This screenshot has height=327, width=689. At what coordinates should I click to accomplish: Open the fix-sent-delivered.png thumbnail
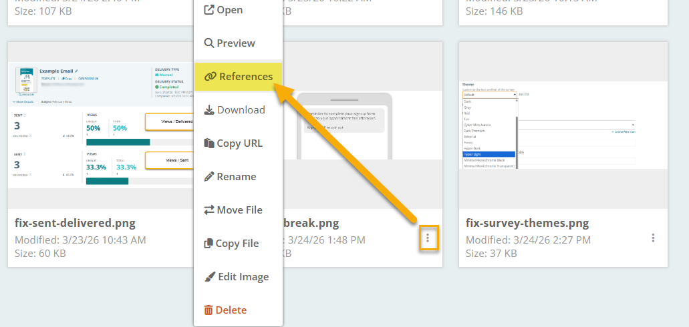click(100, 125)
